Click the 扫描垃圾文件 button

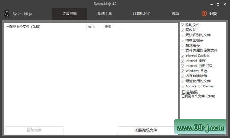147,130
